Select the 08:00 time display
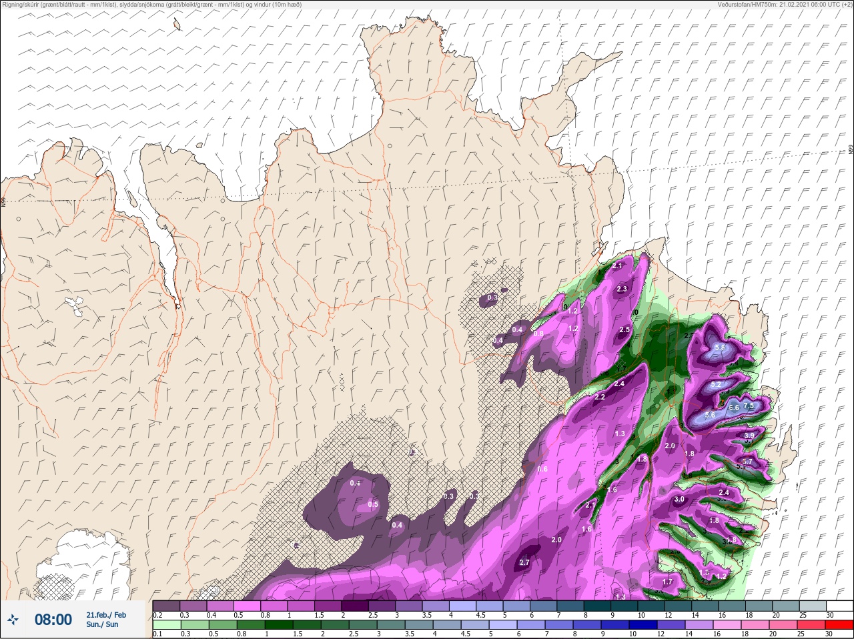The image size is (854, 639). 53,620
